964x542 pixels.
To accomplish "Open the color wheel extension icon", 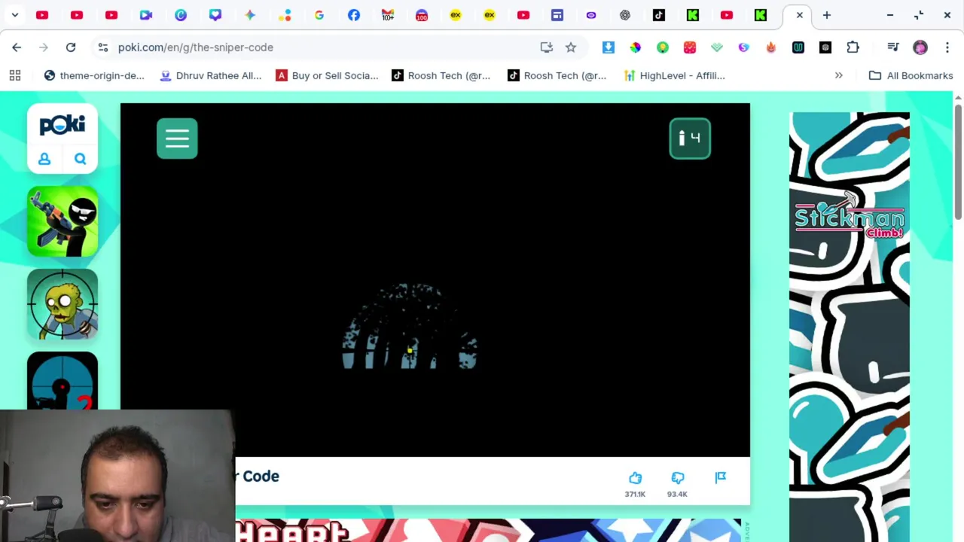I will [x=636, y=47].
